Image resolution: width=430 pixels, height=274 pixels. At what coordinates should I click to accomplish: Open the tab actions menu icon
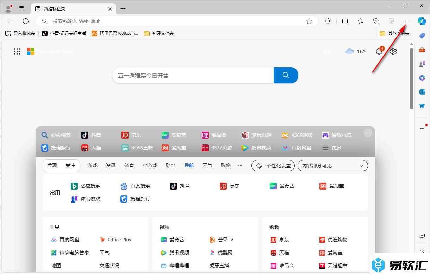(21, 9)
